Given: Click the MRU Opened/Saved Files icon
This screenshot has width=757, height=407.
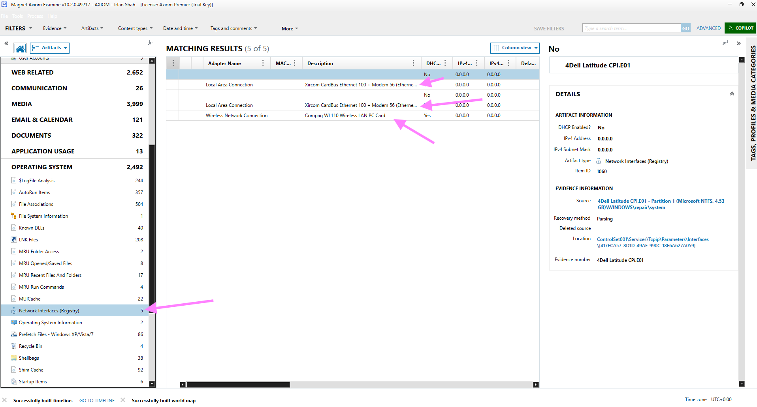Looking at the screenshot, I should tap(14, 263).
